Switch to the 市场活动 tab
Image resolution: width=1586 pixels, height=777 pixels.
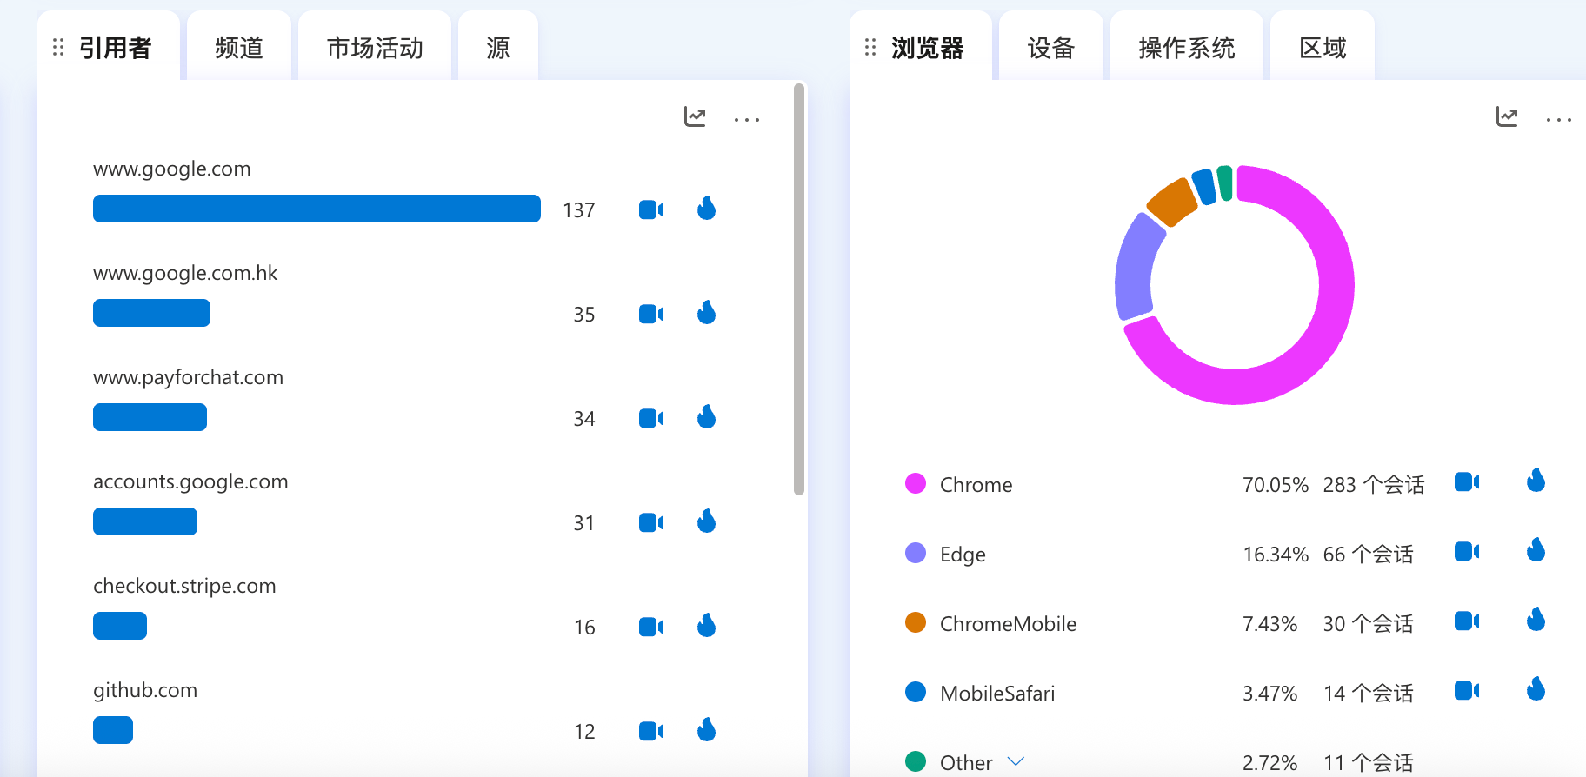375,46
